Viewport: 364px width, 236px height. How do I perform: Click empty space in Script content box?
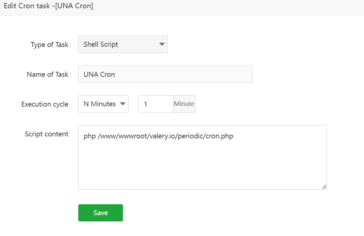coord(202,165)
